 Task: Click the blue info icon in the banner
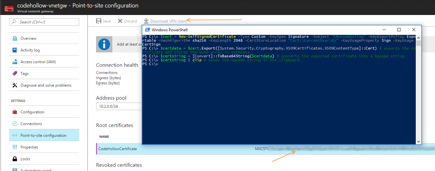(105, 44)
